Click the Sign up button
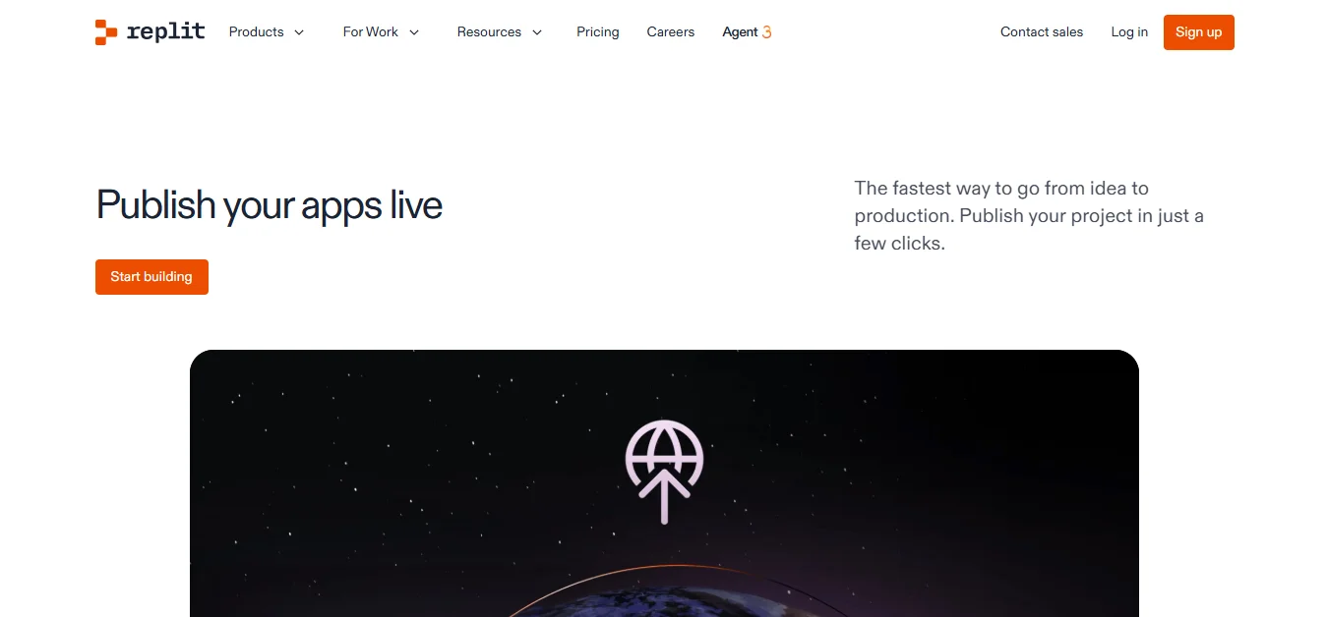The height and width of the screenshot is (617, 1327). pyautogui.click(x=1198, y=32)
